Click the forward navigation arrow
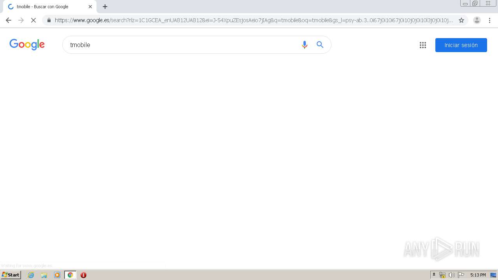This screenshot has width=498, height=280. [x=21, y=20]
